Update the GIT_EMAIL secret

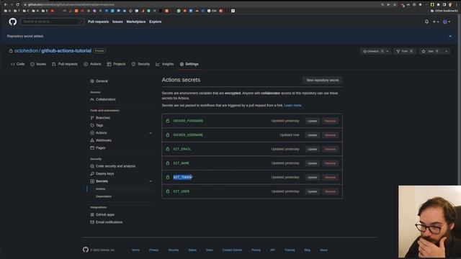[312, 149]
